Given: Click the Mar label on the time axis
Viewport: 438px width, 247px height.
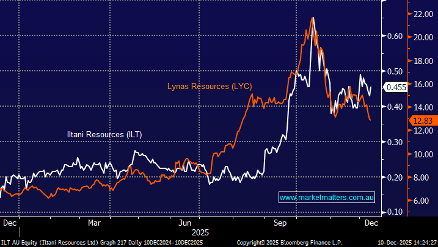Looking at the screenshot, I should [95, 223].
